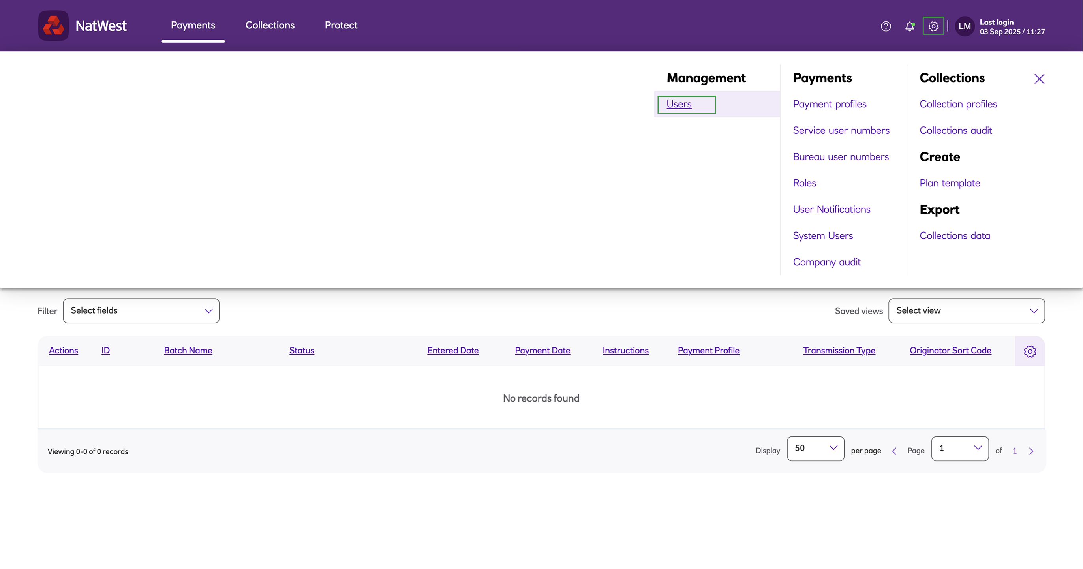The image size is (1083, 569).
Task: Switch to the Protect tab
Action: pos(341,25)
